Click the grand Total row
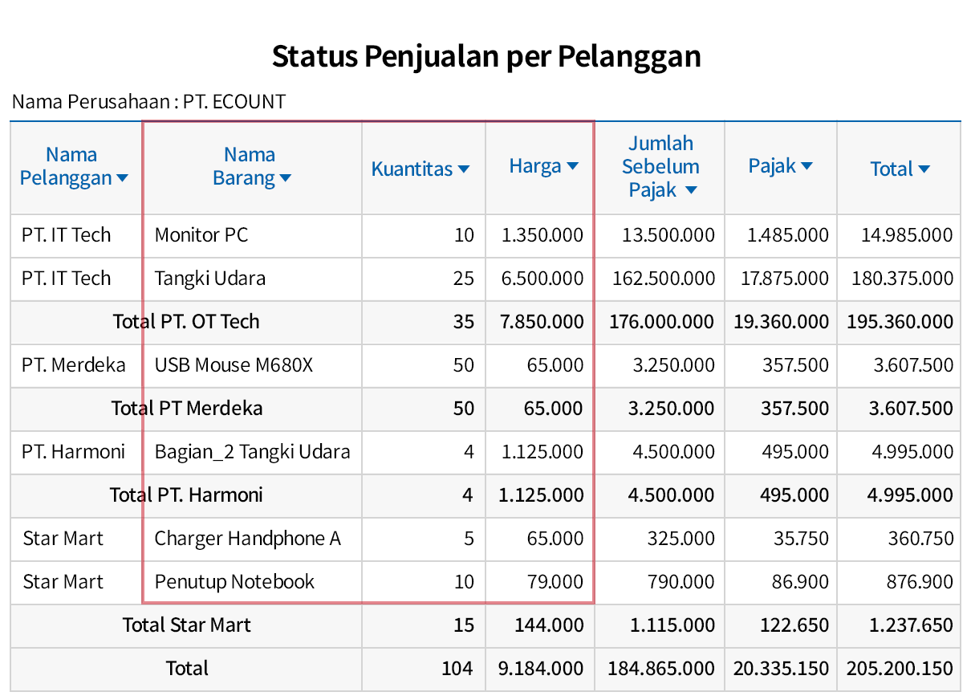Image resolution: width=971 pixels, height=700 pixels. coord(185,669)
